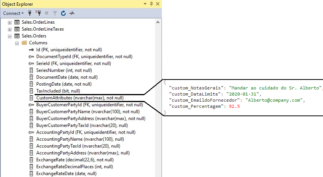Screen dimensions: 323x177
Task: Click the column icon beside CustomAttributes
Action: click(x=31, y=98)
